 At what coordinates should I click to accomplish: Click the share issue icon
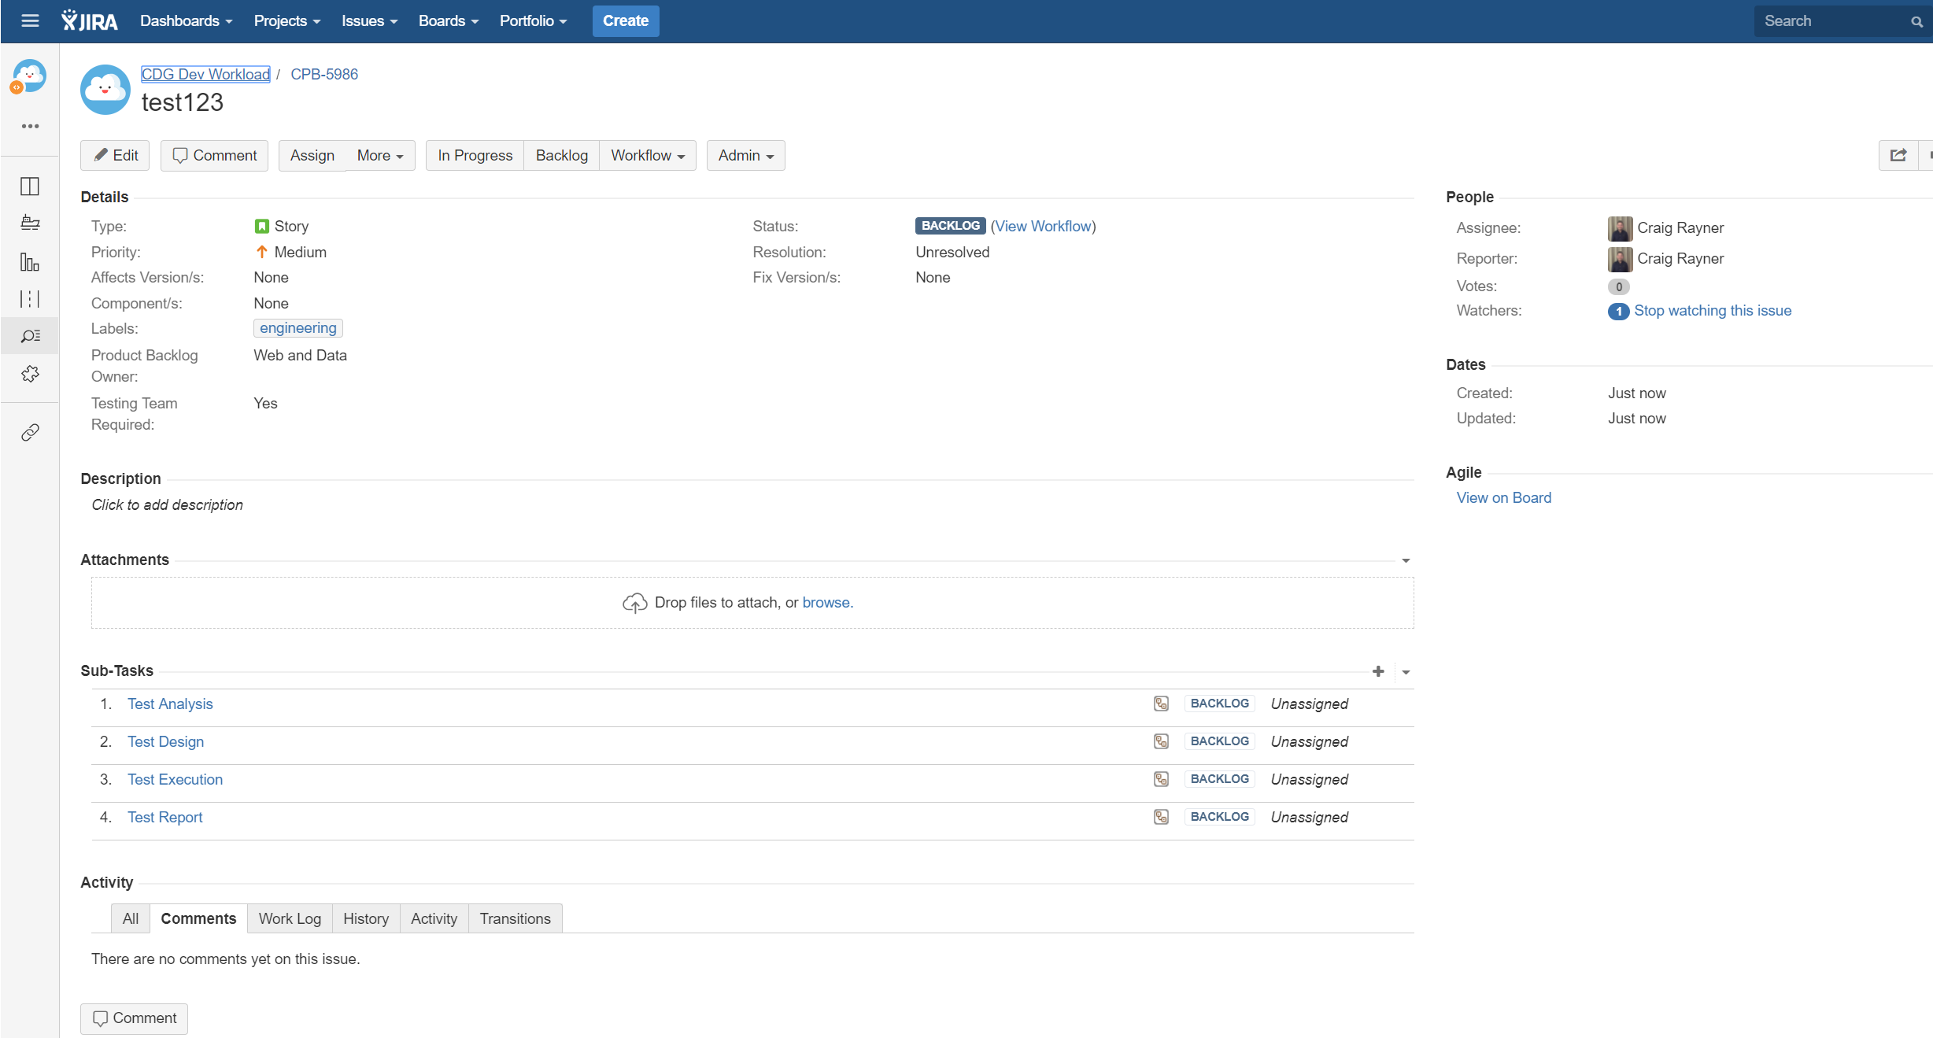[x=1898, y=155]
